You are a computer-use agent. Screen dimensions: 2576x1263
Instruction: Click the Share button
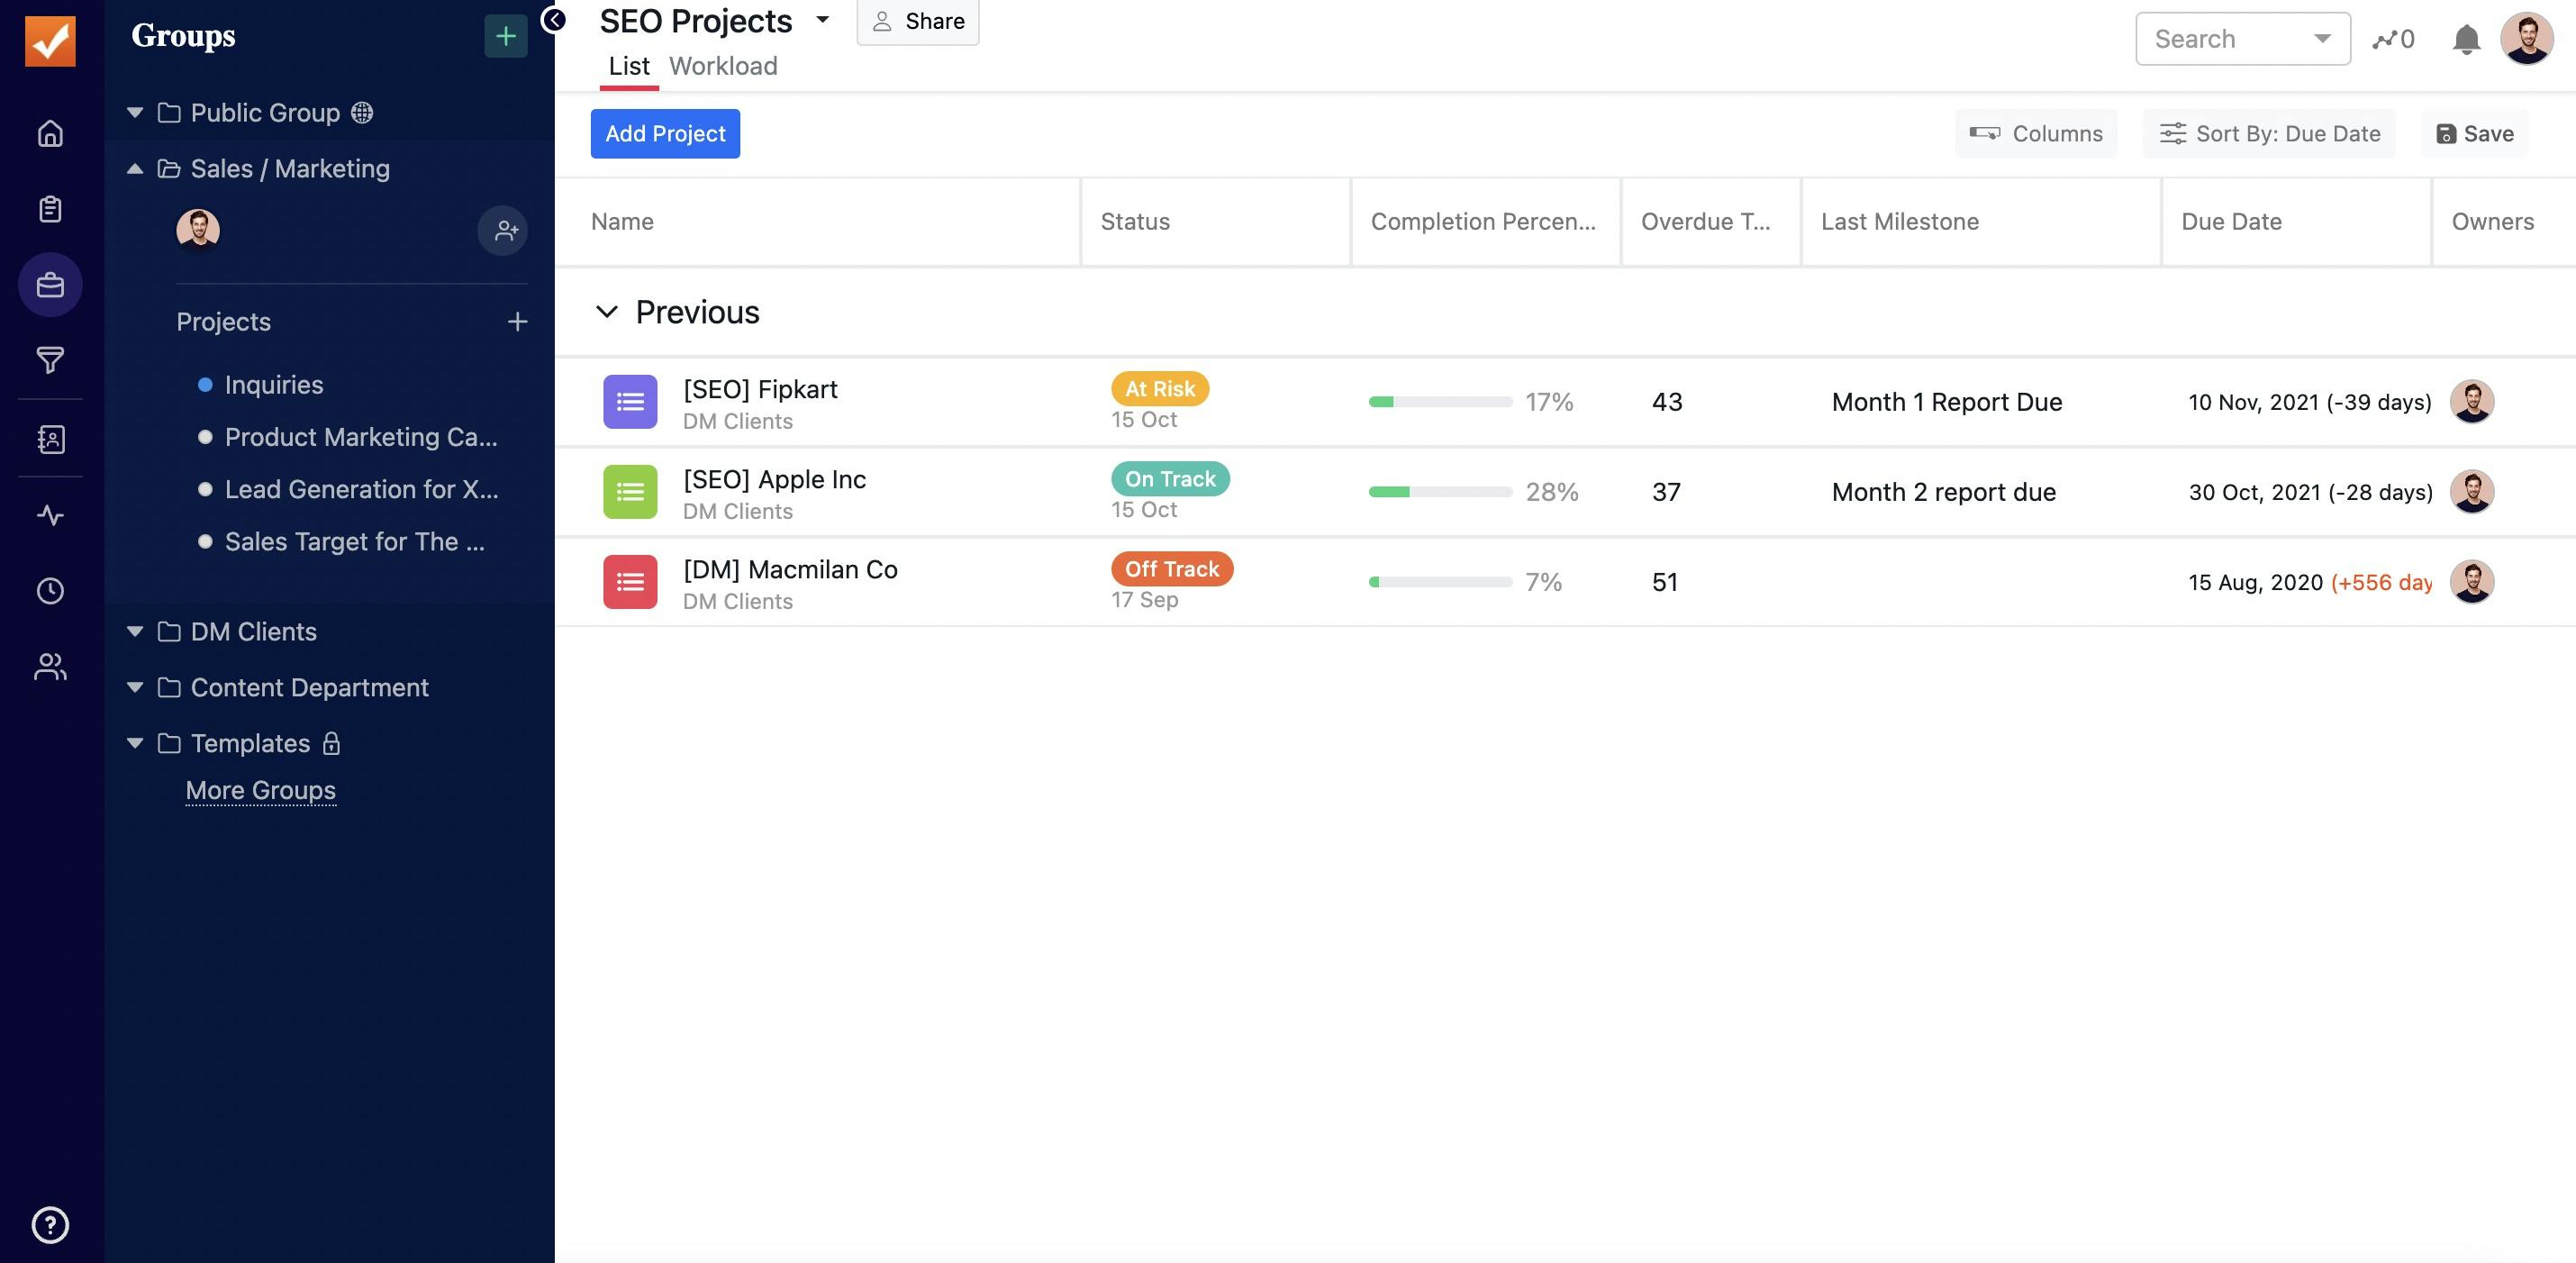tap(918, 21)
